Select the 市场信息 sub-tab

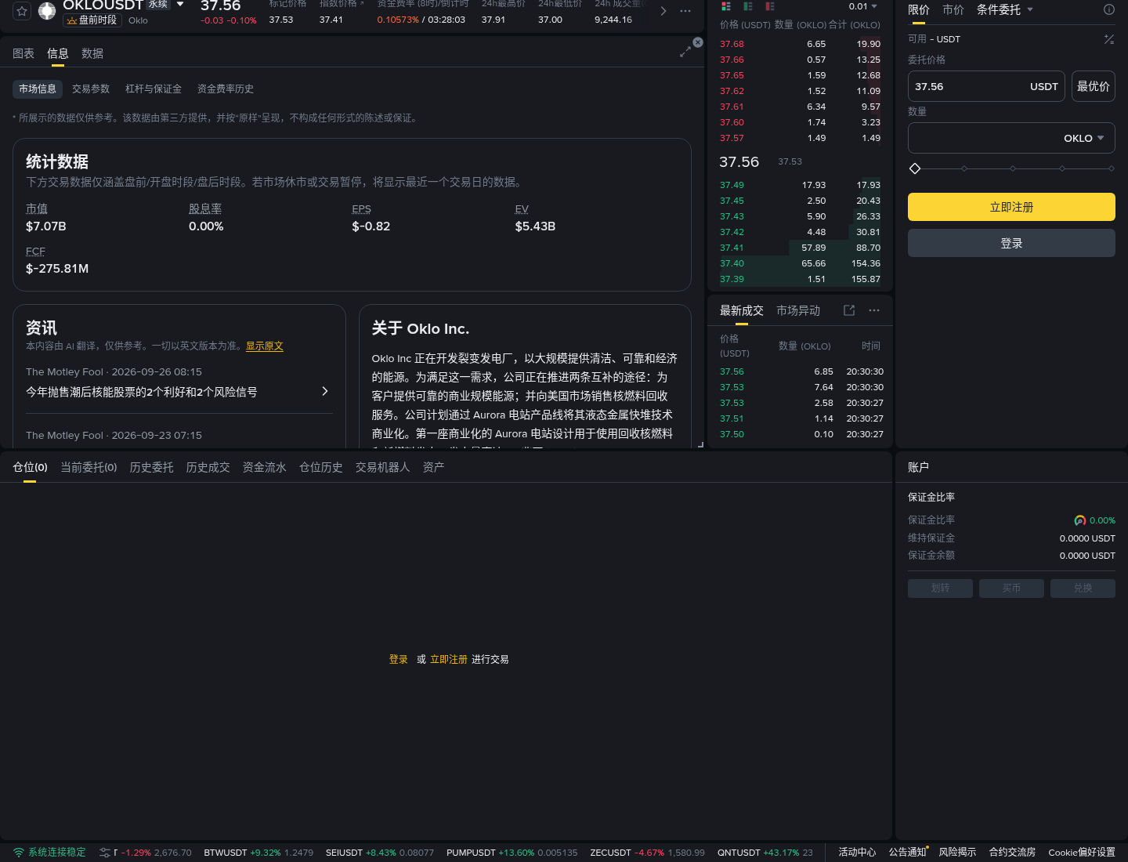point(38,89)
